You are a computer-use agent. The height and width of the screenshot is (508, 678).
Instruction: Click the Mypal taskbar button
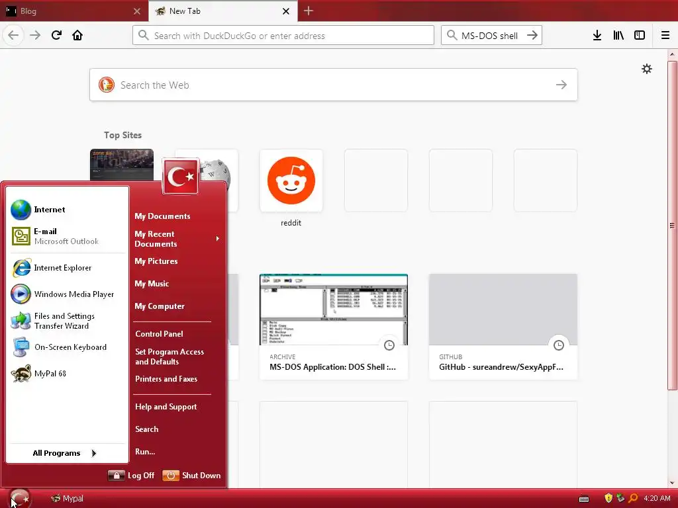(68, 499)
